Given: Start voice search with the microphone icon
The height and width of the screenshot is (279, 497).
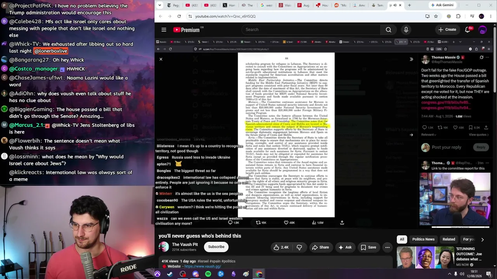Looking at the screenshot, I should 406,30.
